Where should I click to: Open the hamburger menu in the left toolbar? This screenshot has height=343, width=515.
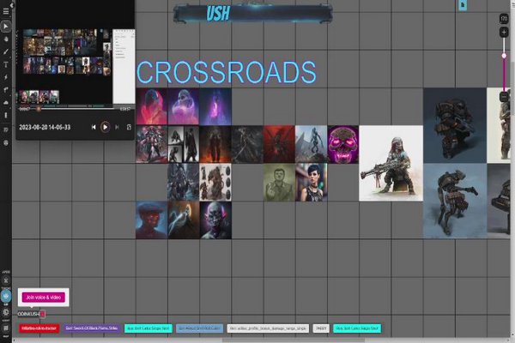(6, 11)
